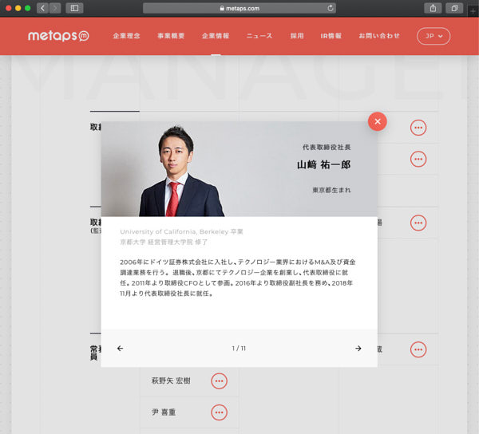Open the IR情報 page

[x=331, y=36]
